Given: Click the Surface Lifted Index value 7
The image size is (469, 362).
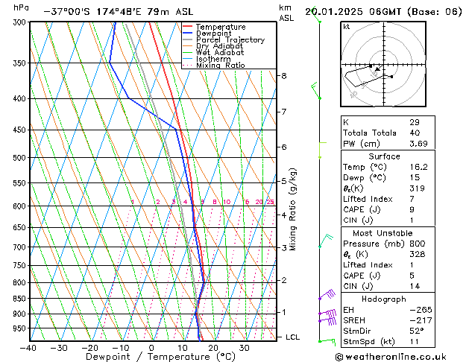Looking at the screenshot, I should [412, 199].
